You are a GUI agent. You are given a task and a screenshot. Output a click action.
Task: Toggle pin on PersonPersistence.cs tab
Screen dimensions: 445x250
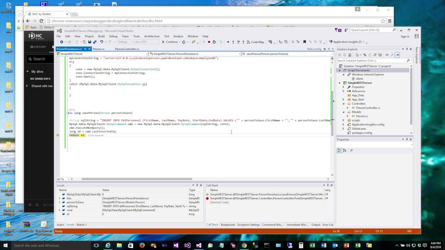point(85,49)
